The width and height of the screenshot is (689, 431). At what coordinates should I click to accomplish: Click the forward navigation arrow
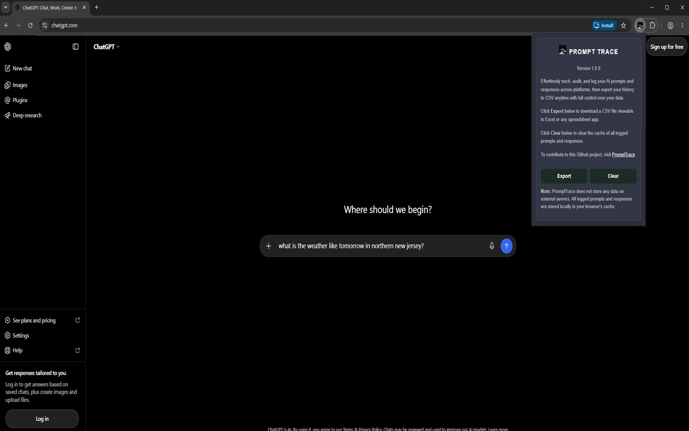tap(18, 25)
